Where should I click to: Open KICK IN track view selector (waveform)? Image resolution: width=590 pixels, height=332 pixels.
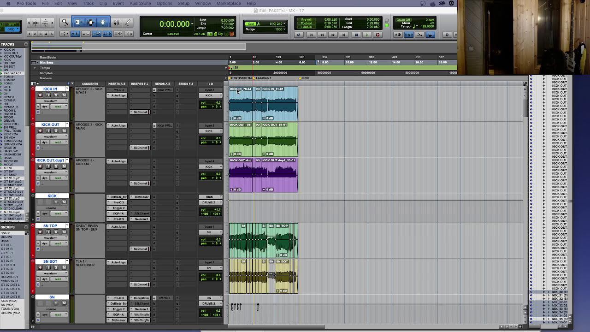click(x=51, y=101)
